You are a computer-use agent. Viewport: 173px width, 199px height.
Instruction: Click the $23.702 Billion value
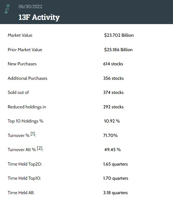point(119,35)
